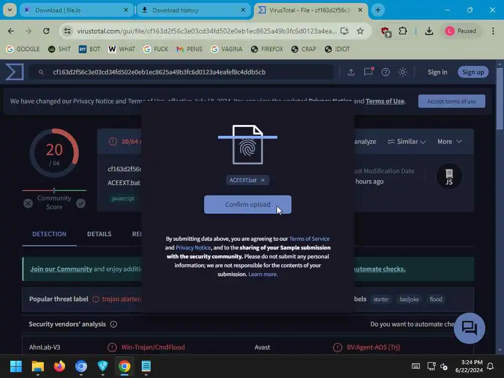Open Terms of Use link in banner

pos(385,101)
